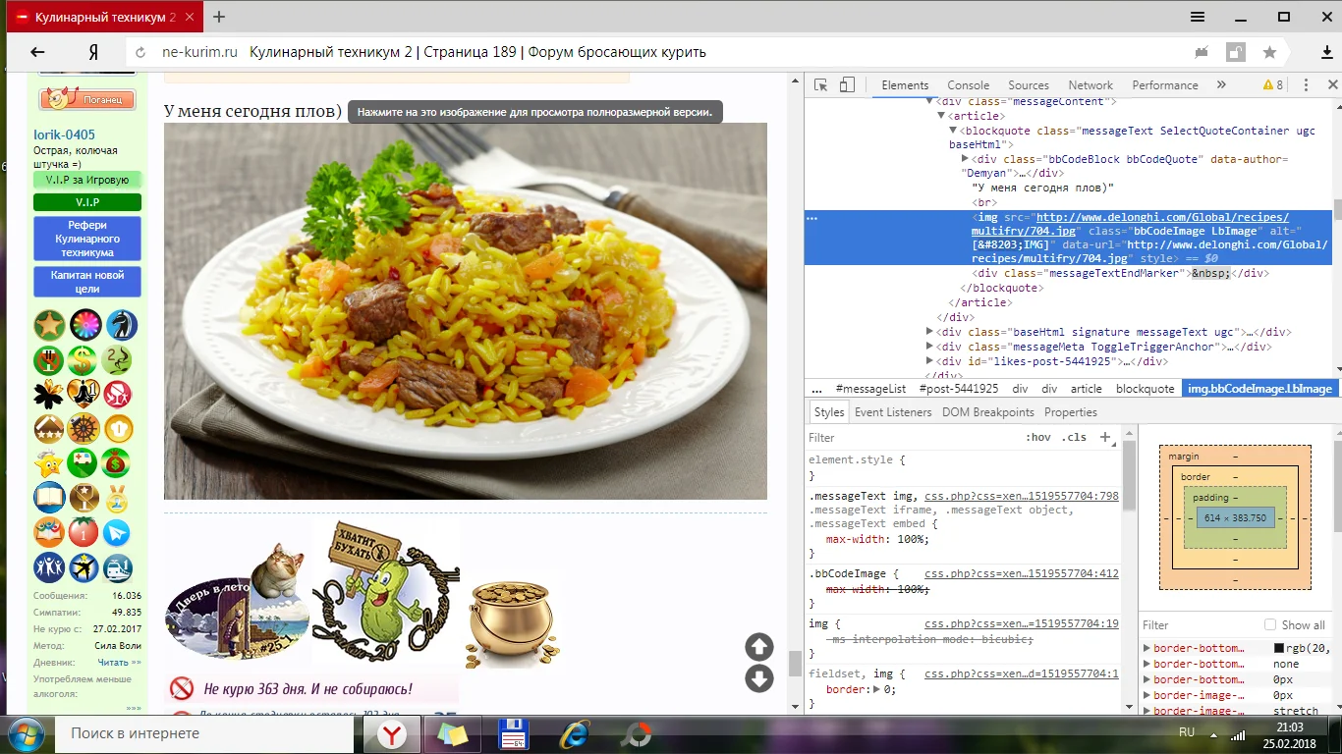
Task: Bookmark this page with the star icon
Action: click(x=1269, y=52)
